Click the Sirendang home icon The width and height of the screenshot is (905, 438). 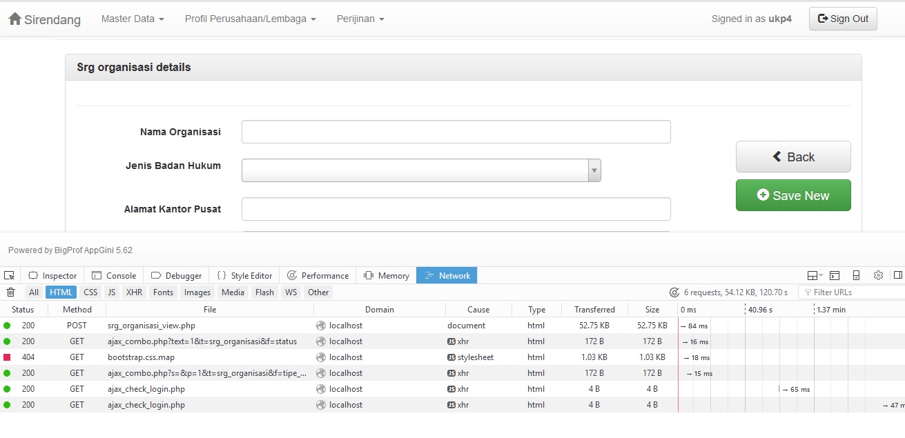[15, 19]
